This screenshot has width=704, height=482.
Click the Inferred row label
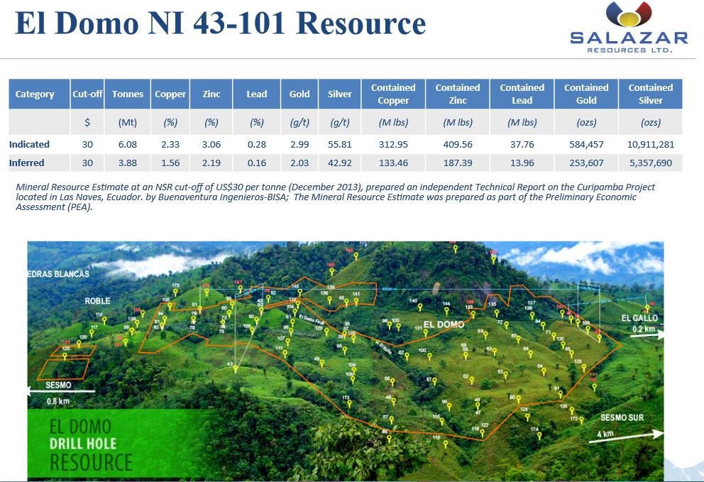click(x=27, y=163)
